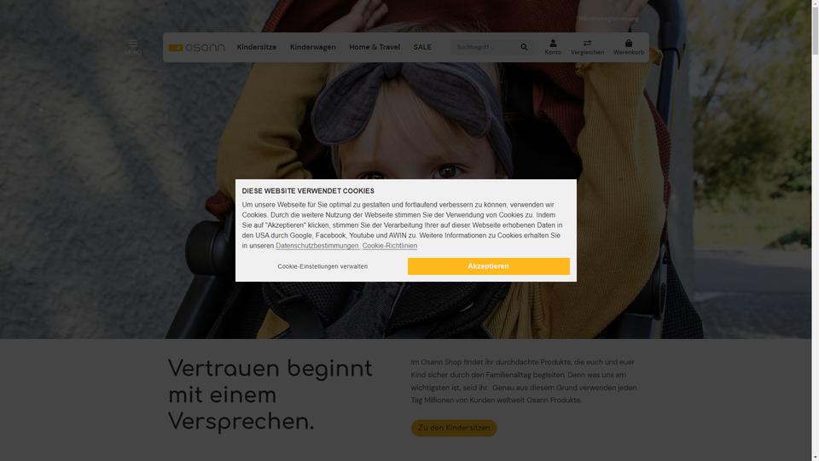This screenshot has width=819, height=461.
Task: Open the Warenkorb shopping bag icon
Action: [629, 47]
